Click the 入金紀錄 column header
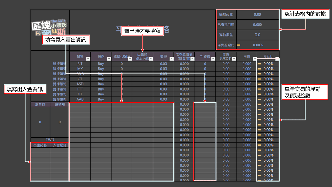This screenshot has height=187, width=332. tap(60, 145)
